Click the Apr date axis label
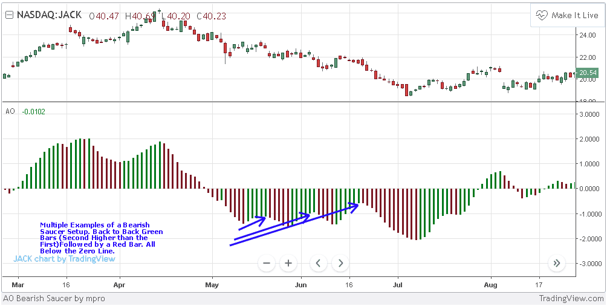The width and height of the screenshot is (607, 306). tap(120, 284)
